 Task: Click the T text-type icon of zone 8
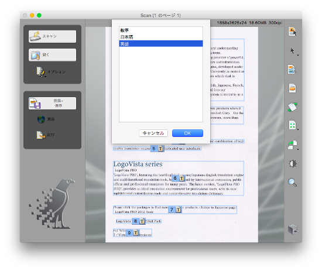tap(142, 221)
